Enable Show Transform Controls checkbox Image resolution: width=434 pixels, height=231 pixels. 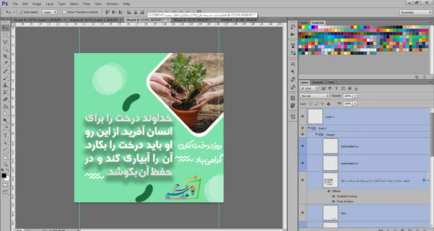coord(65,12)
